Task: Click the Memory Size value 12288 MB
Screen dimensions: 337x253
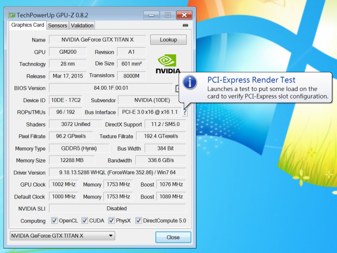Action: 72,161
